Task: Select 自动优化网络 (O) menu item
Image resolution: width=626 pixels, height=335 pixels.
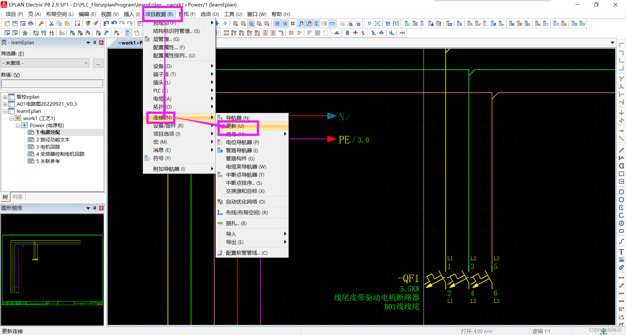Action: (x=252, y=202)
